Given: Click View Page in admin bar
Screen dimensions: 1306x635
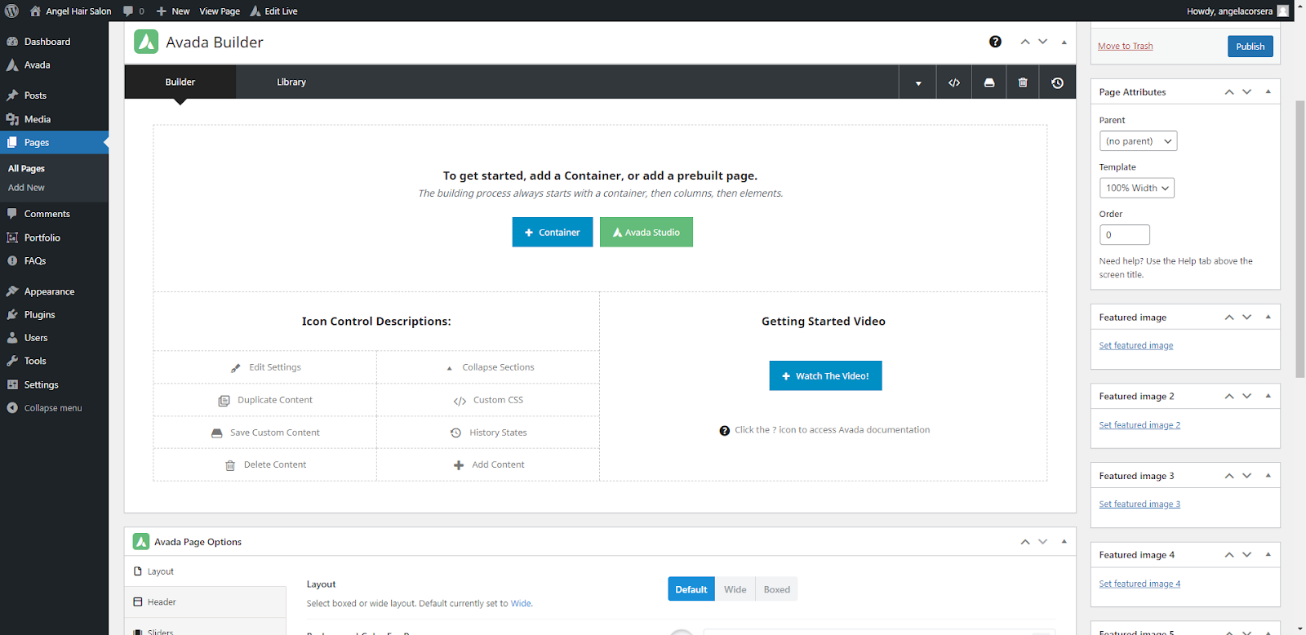Looking at the screenshot, I should pos(220,11).
